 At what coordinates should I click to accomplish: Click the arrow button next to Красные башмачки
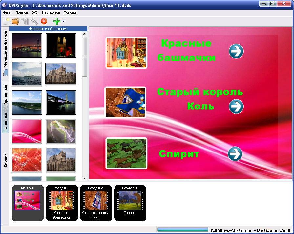pyautogui.click(x=236, y=51)
